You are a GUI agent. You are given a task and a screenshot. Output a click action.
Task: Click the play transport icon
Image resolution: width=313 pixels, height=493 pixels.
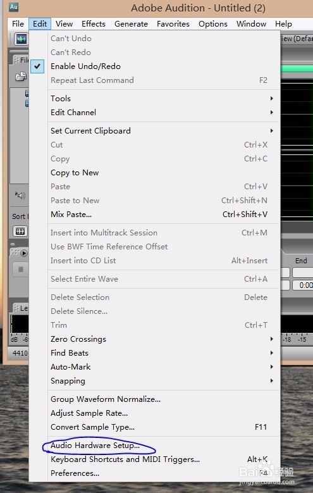click(24, 253)
